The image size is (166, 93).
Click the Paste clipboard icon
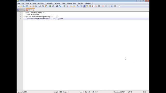coord(46,6)
